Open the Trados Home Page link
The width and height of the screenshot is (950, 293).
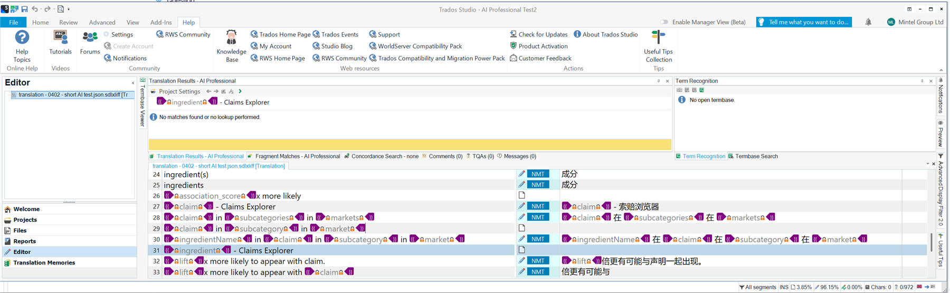pos(280,34)
